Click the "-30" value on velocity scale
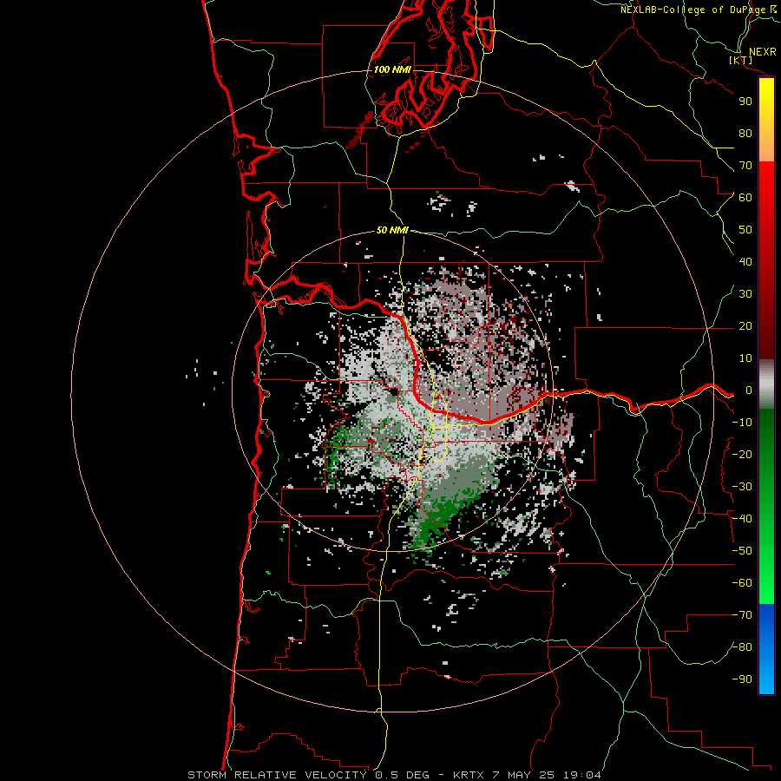Viewport: 781px width, 781px height. pyautogui.click(x=742, y=487)
